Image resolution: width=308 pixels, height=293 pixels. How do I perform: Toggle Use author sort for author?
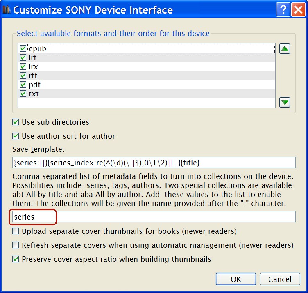16,136
